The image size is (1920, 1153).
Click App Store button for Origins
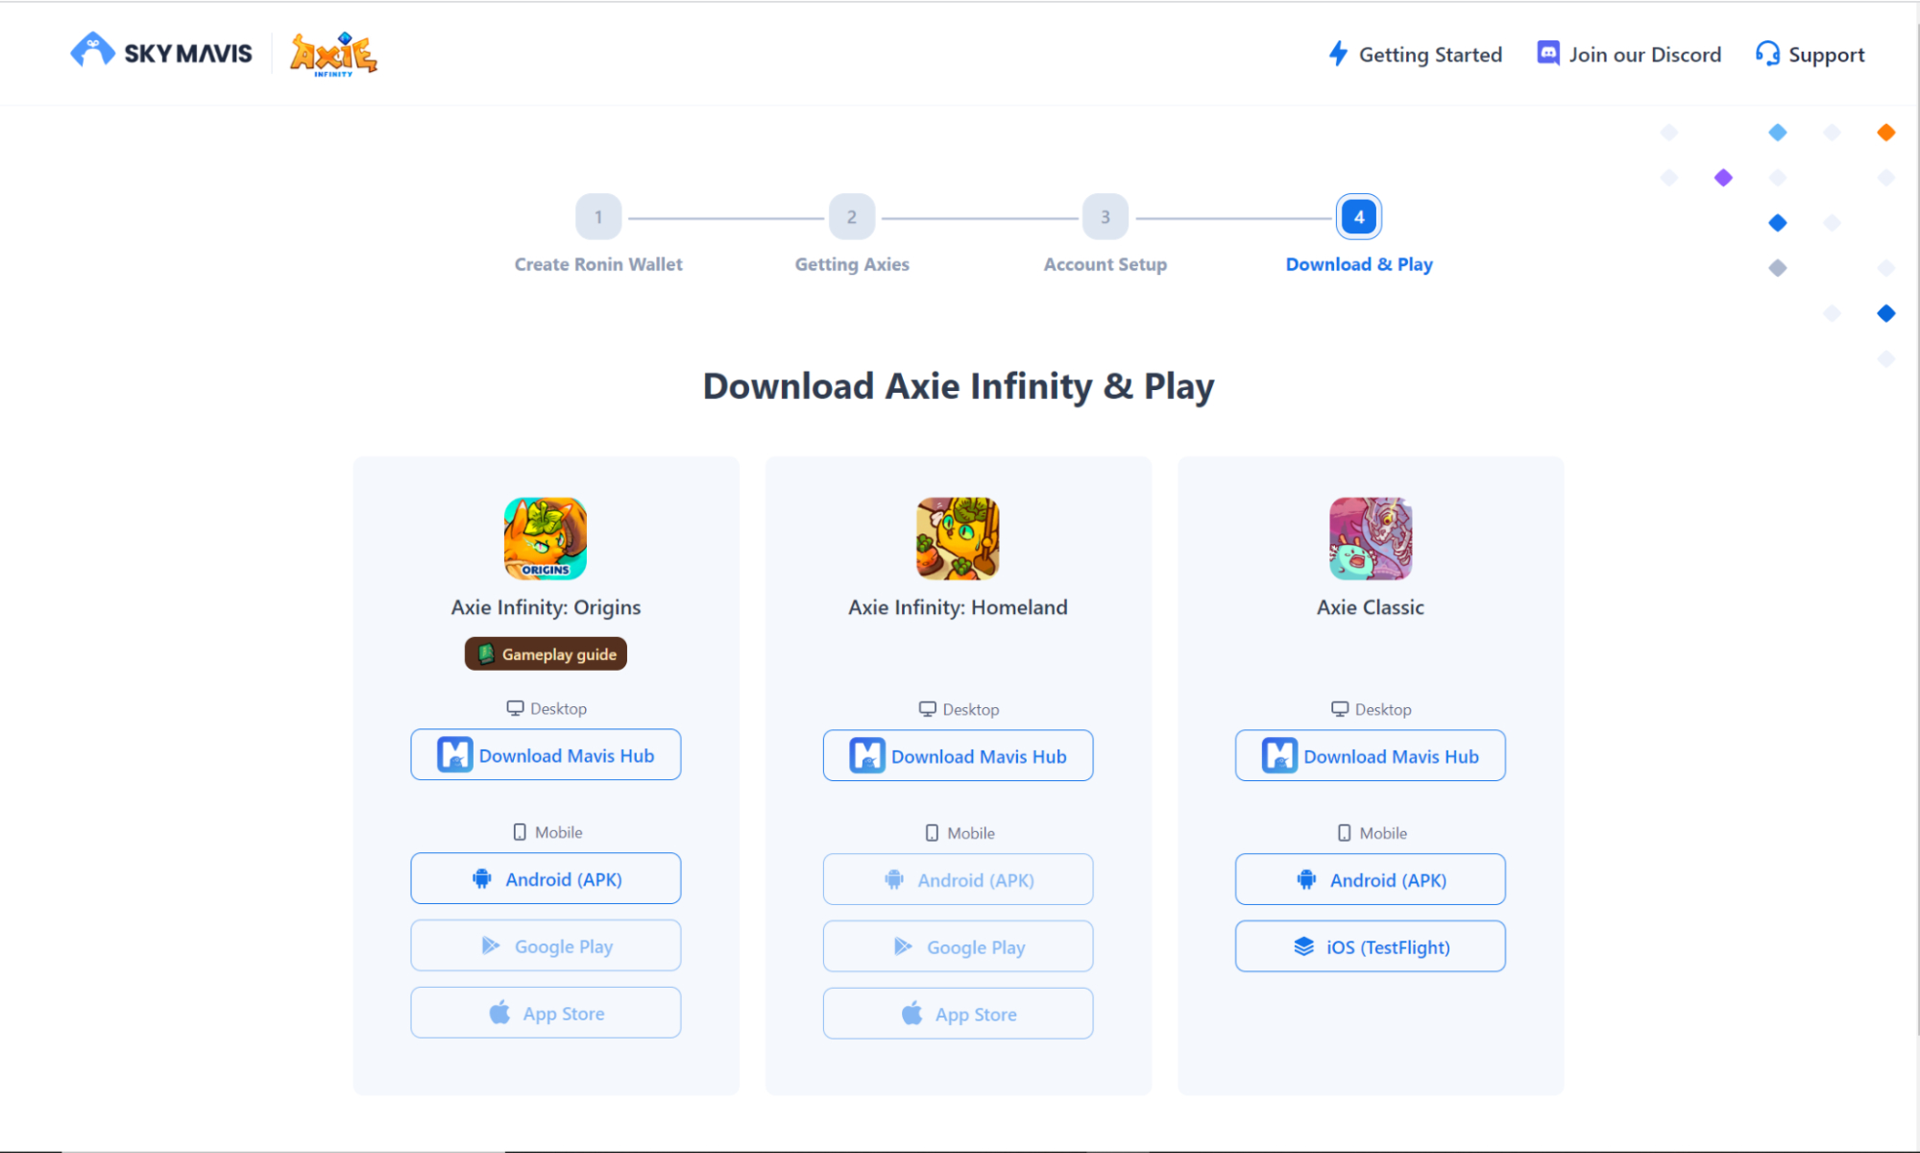[546, 1013]
